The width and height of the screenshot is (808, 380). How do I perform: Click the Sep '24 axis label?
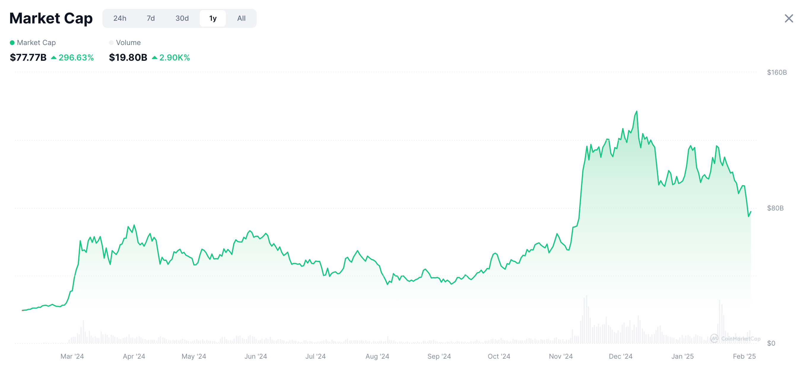(439, 356)
